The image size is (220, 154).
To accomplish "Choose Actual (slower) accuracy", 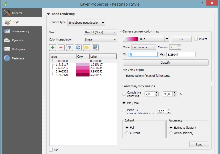I will (x=171, y=133).
